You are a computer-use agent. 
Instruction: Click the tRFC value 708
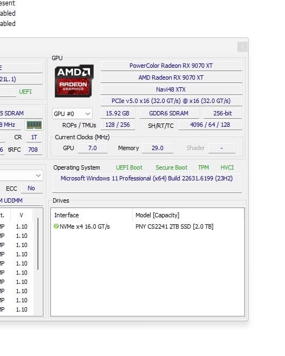[x=33, y=150]
